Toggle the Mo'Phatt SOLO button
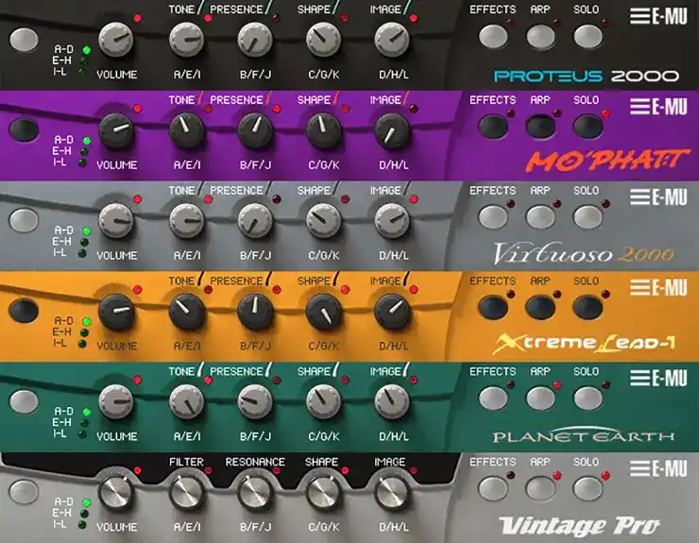Image resolution: width=699 pixels, height=543 pixels. point(588,127)
